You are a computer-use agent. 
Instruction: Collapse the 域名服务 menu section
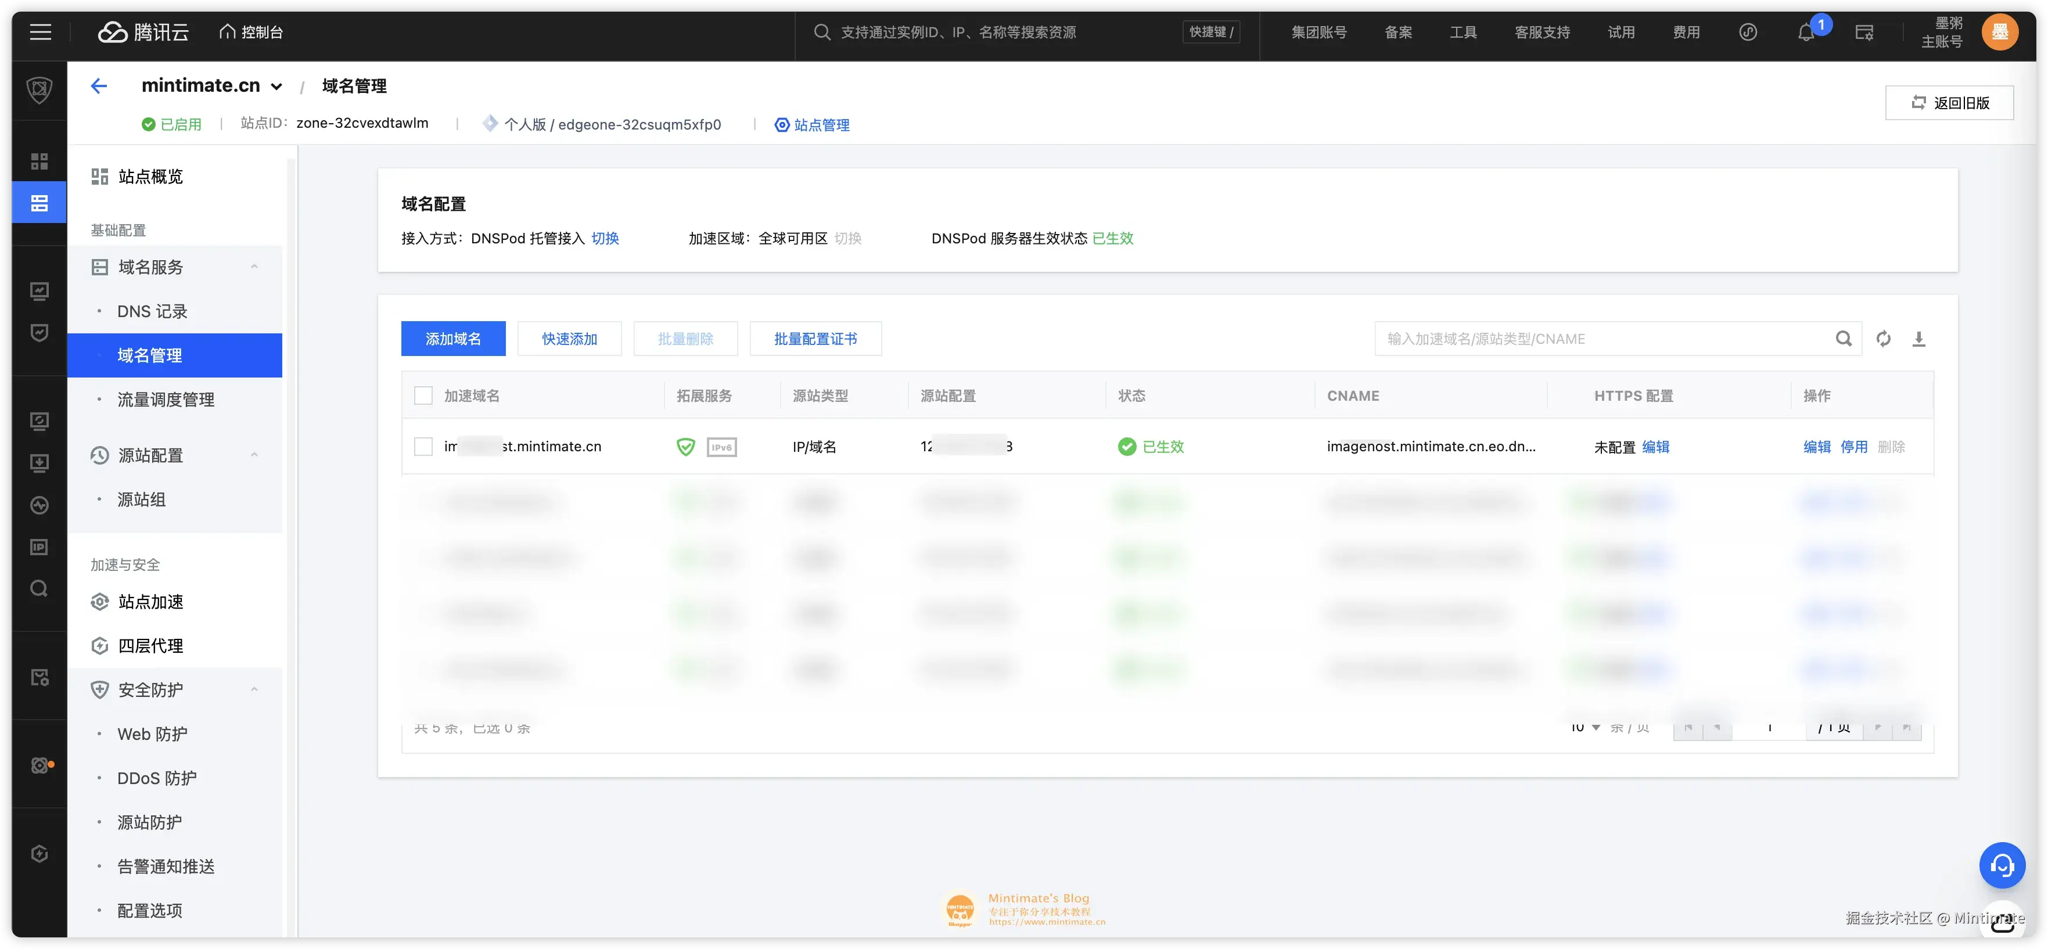pos(254,267)
